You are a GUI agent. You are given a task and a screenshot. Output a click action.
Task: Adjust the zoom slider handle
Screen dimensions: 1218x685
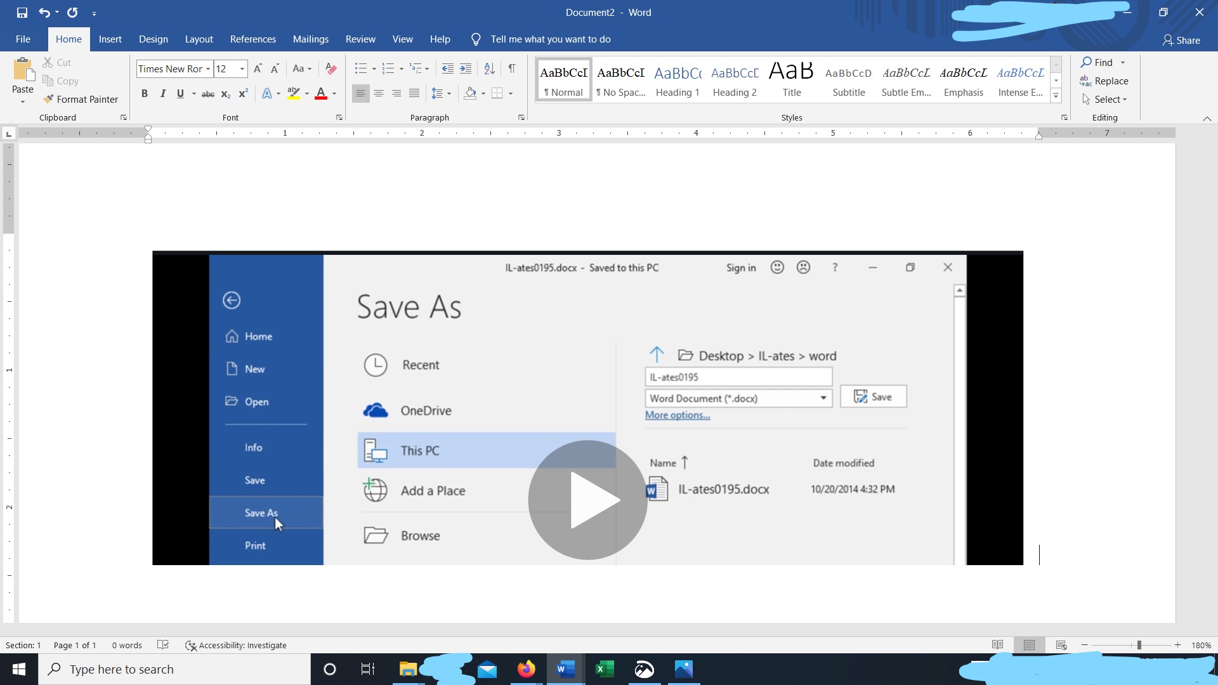(x=1139, y=645)
